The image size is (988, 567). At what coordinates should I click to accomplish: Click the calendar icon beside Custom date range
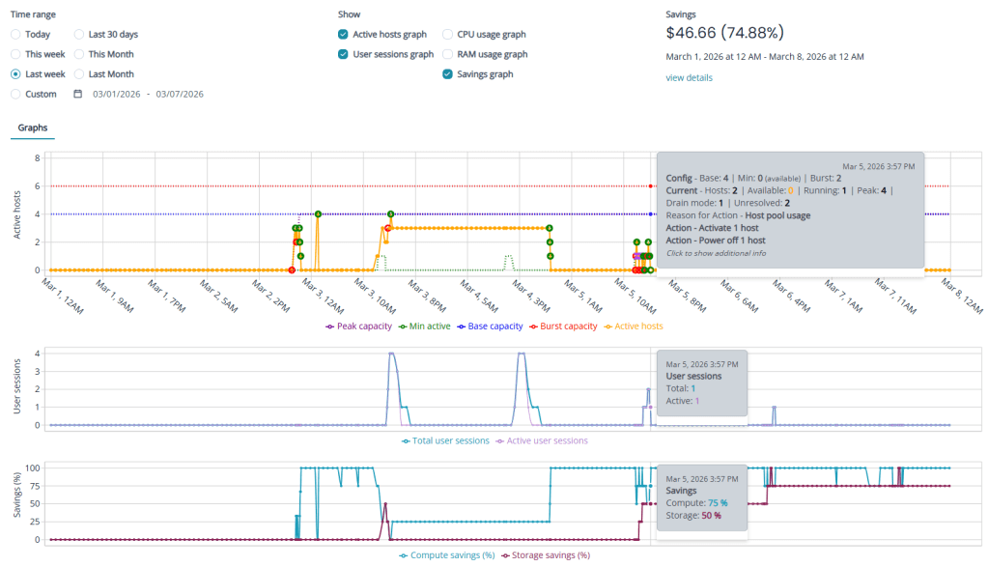click(x=78, y=94)
